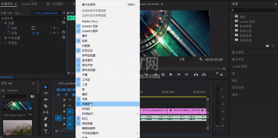Open the 历史记录 collapsed panel on right
278x138 pixels.
[238, 87]
